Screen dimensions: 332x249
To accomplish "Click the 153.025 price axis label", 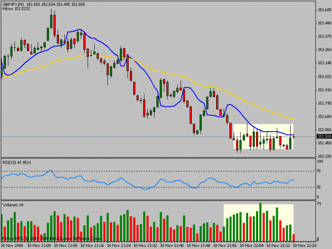I will (x=325, y=76).
